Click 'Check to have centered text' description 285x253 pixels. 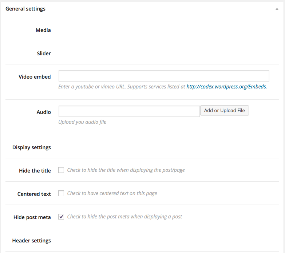tap(112, 193)
